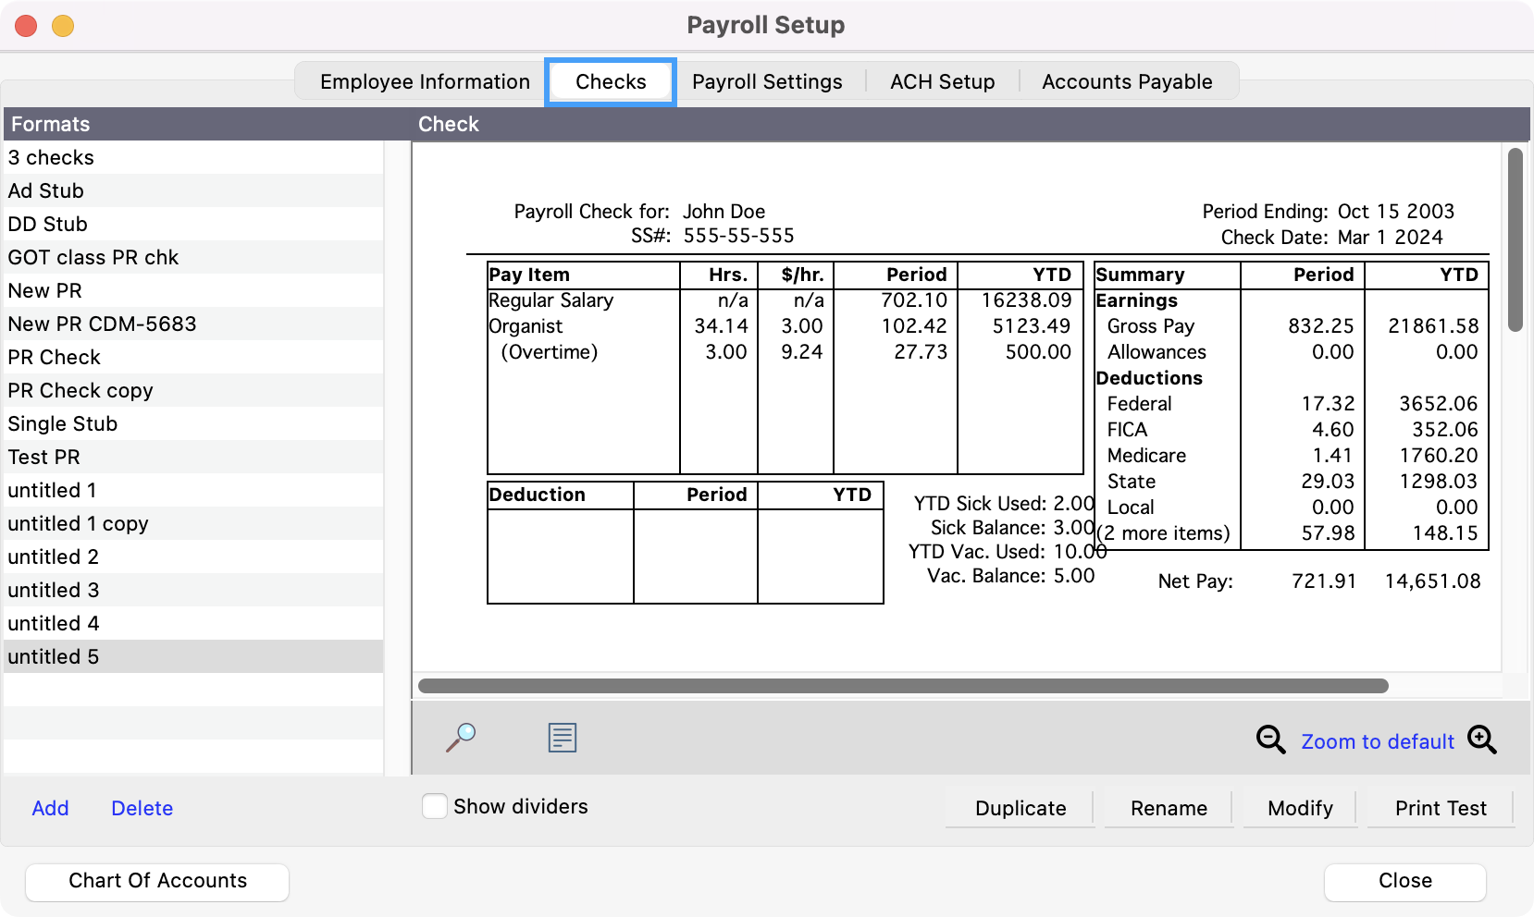Enable the Show dividers checkbox

coord(435,806)
